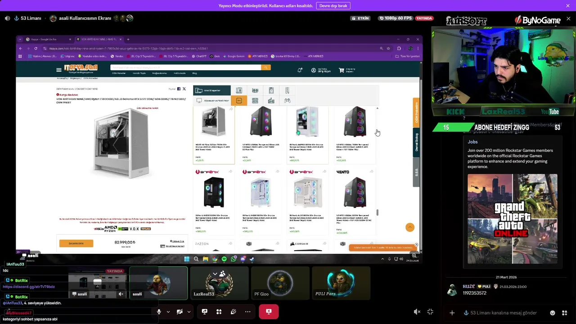This screenshot has height=324, width=576.
Task: Select the gamepad accessories icon
Action: pyautogui.click(x=287, y=100)
